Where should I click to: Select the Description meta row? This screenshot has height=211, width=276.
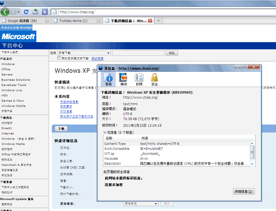click(x=177, y=164)
